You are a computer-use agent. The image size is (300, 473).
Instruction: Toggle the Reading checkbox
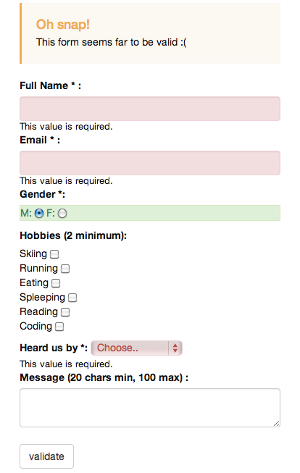[65, 312]
